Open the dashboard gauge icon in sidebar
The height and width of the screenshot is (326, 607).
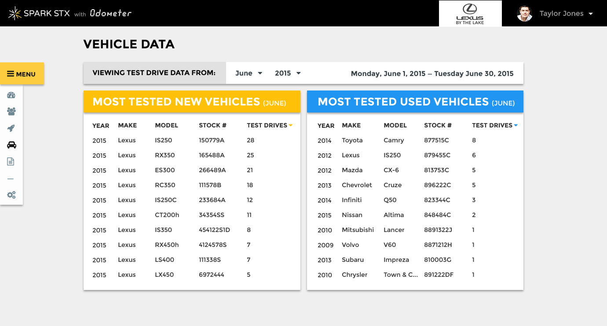tap(11, 95)
